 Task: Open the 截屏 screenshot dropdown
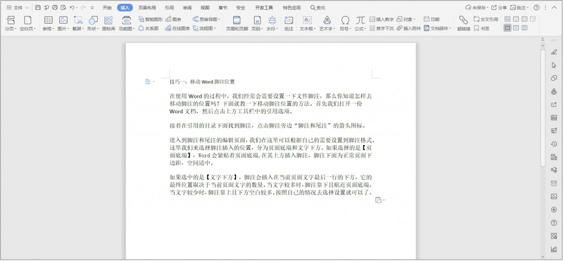click(x=78, y=24)
